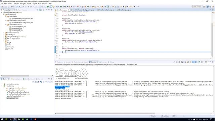215x121 pixels.
Task: Fold the EmailService constructor code block
Action: click(58, 18)
